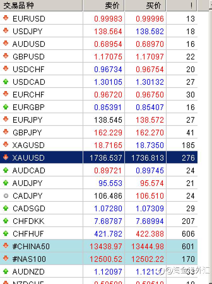Click CHFDKK bid price 7.68787

[108, 221]
